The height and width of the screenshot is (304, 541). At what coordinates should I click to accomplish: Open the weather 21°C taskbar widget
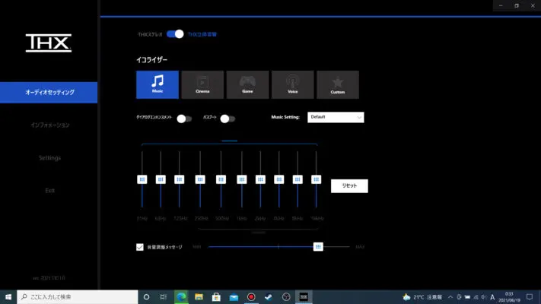pos(422,296)
